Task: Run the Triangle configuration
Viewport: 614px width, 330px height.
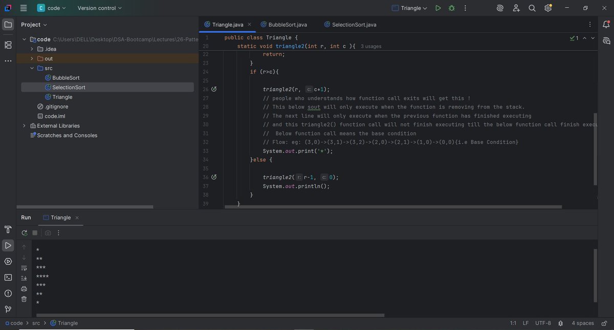Action: pos(438,8)
